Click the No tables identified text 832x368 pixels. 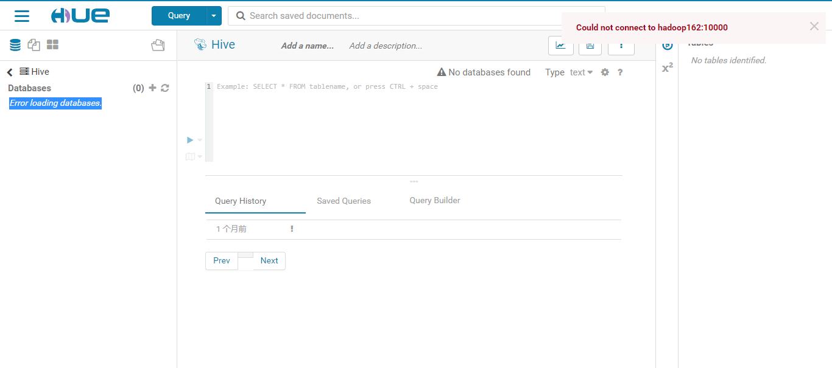728,60
